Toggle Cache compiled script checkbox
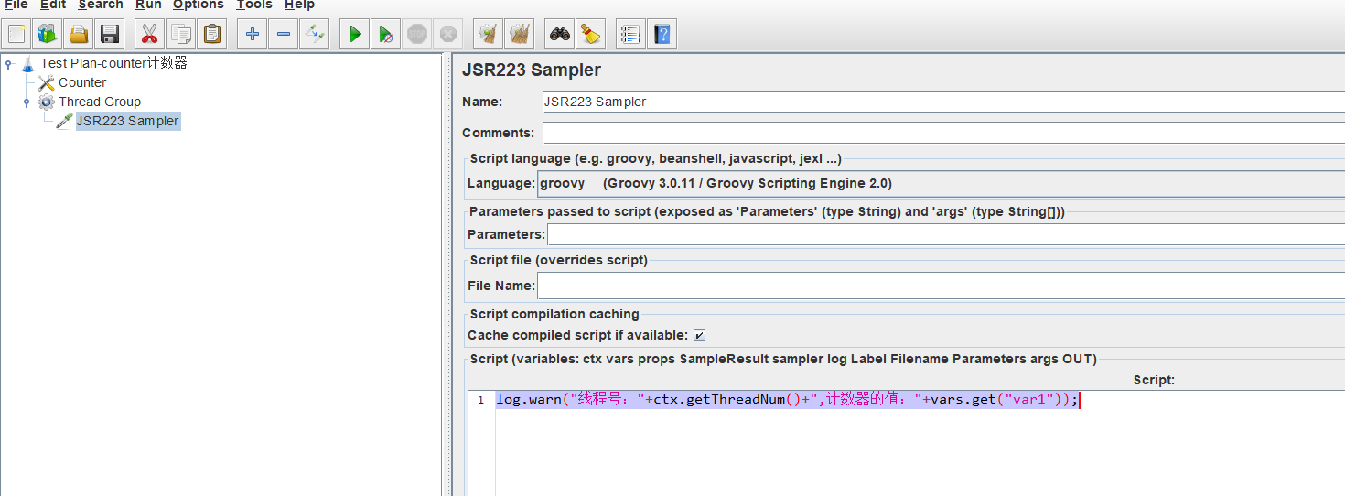Viewport: 1345px width, 496px height. point(699,336)
